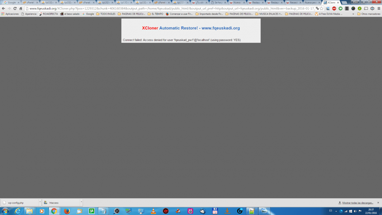The image size is (382, 215).
Task: Click the cast screen extension icon
Action: point(366,9)
